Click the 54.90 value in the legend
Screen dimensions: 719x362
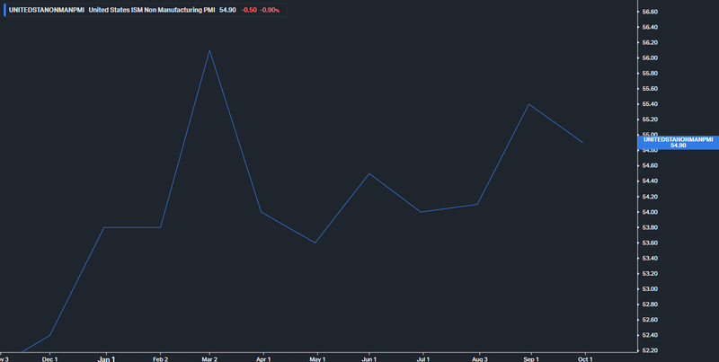coord(227,10)
